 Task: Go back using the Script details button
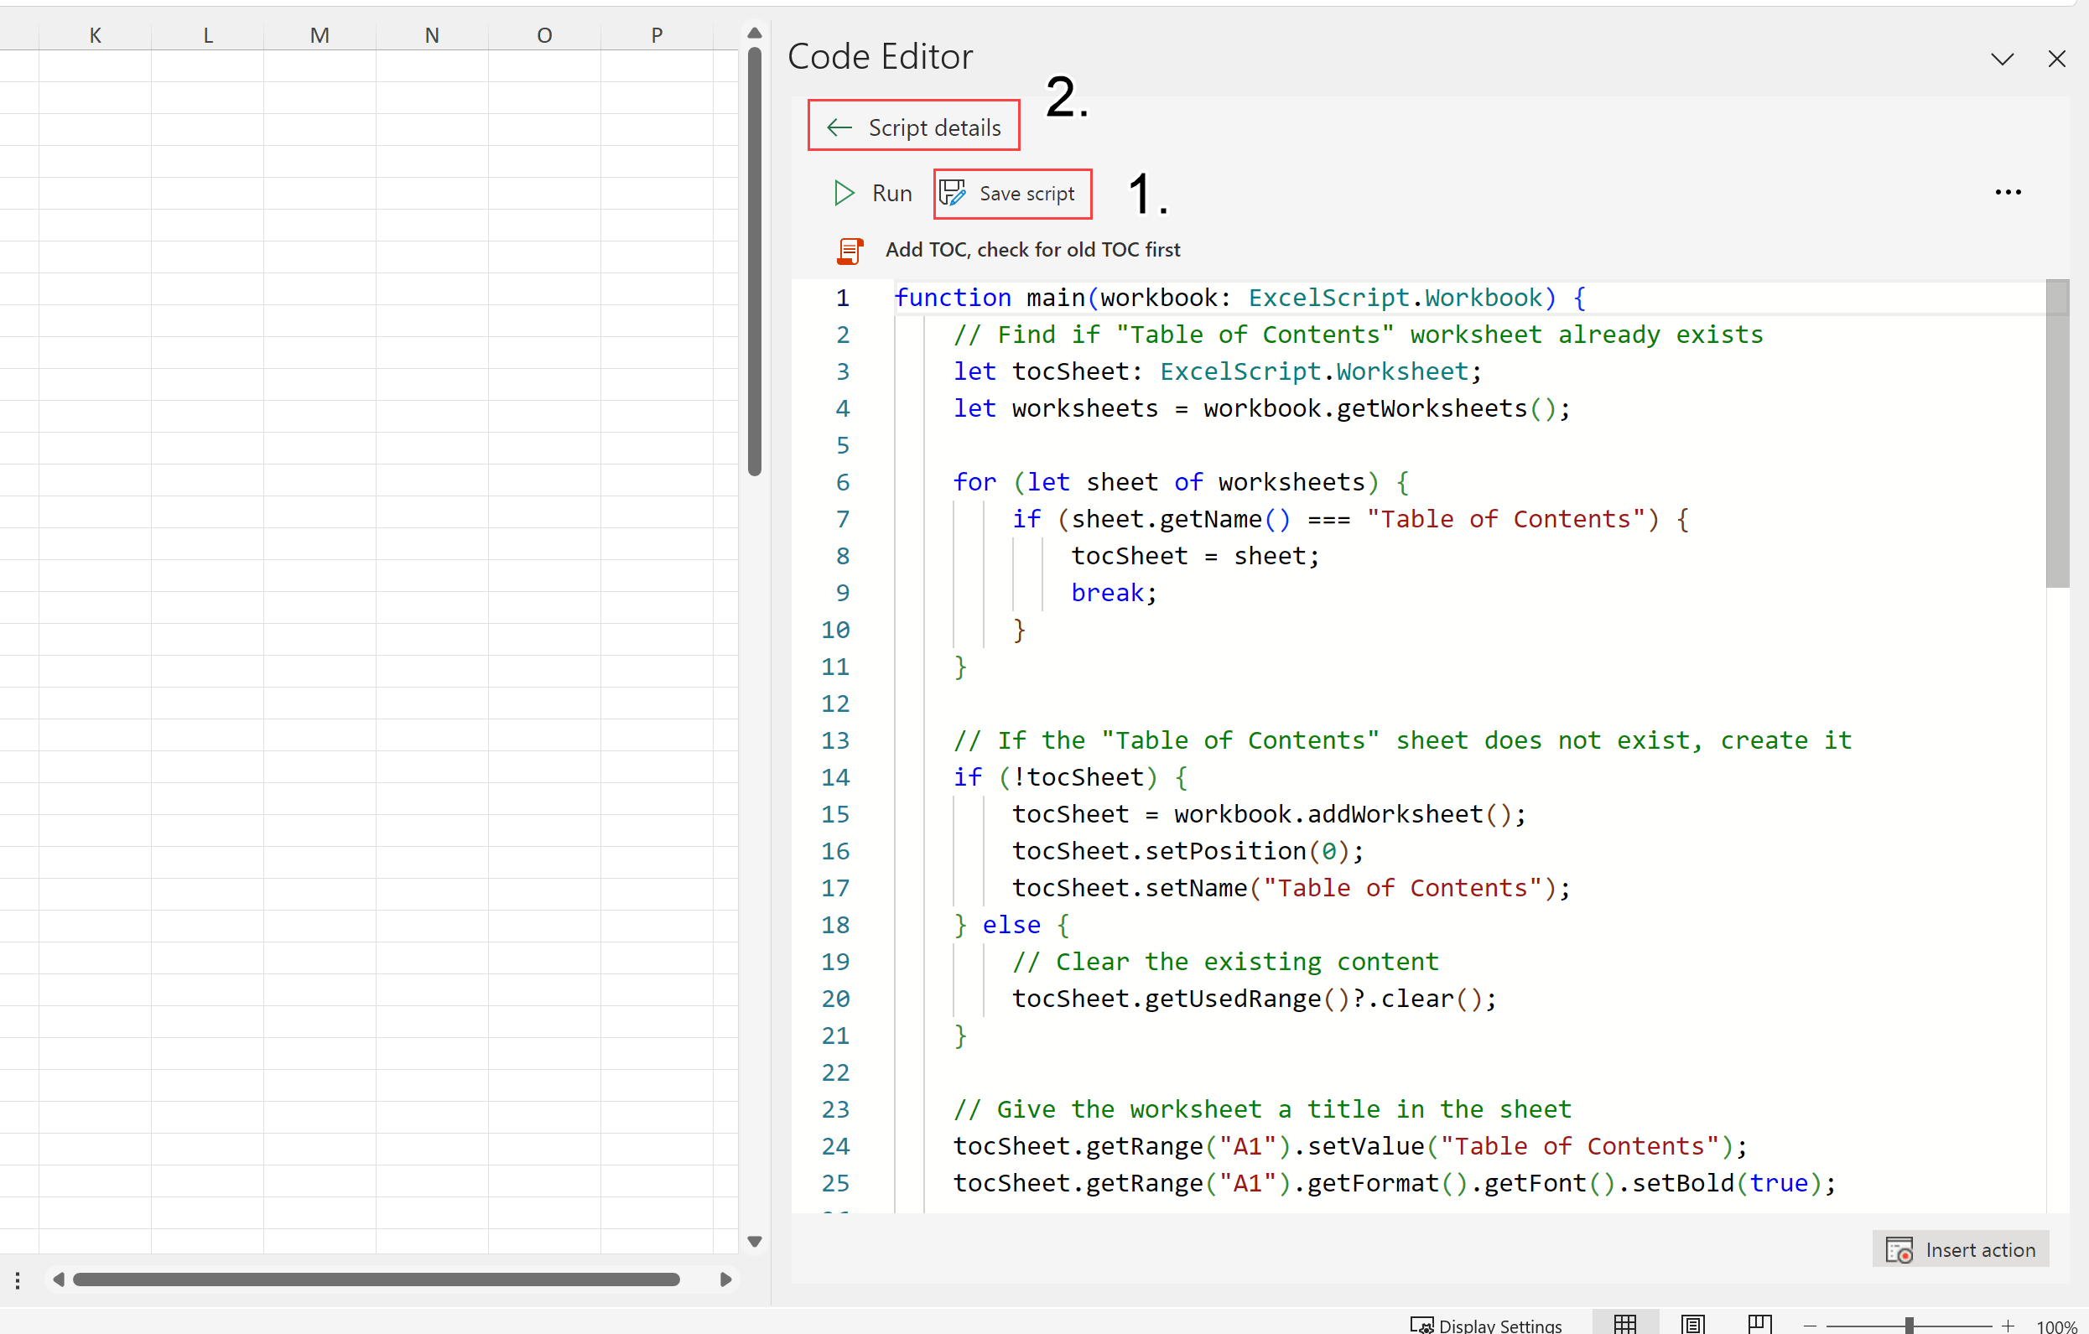pos(912,126)
